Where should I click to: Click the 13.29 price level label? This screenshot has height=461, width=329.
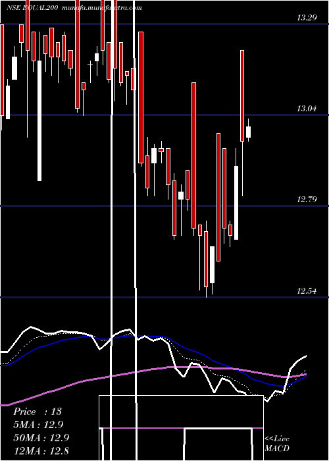click(307, 17)
